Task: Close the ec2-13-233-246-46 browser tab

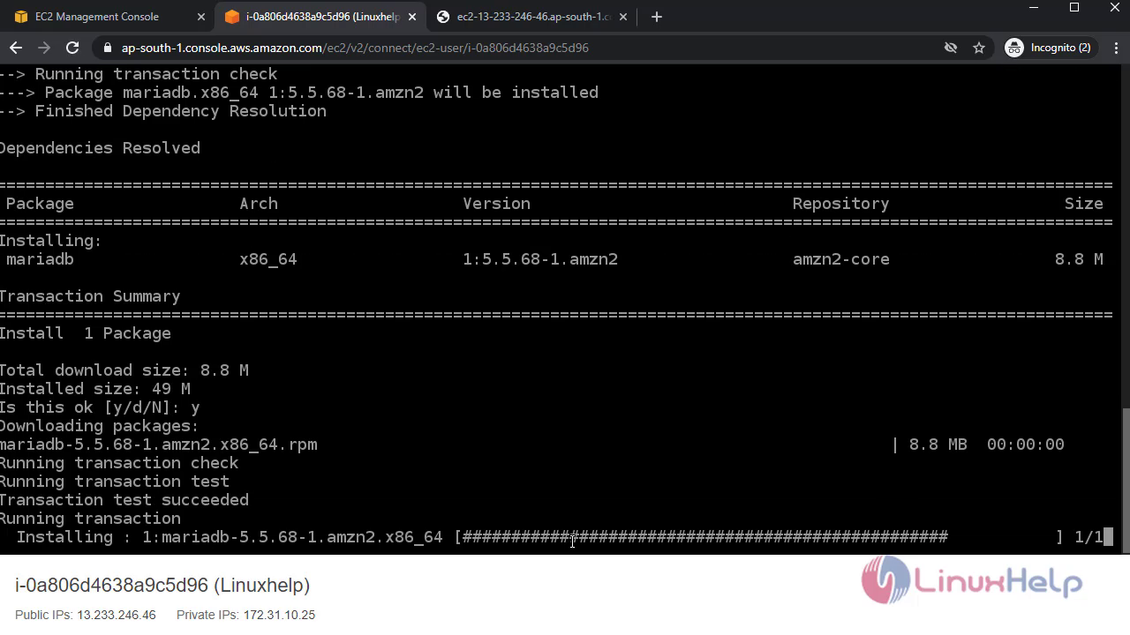Action: [623, 17]
